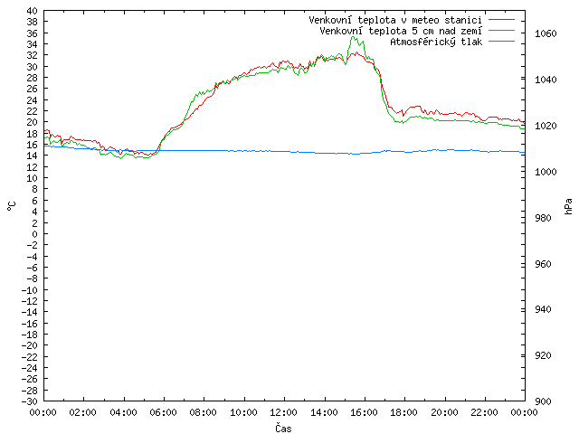Screen dimensions: 579x434
Task: Click the '1000' pressure axis label
Action: point(546,172)
